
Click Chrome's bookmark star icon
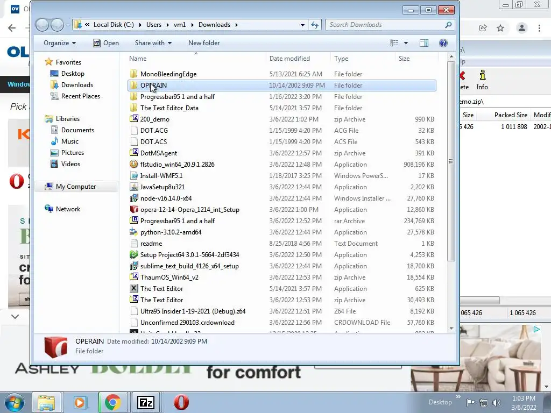point(500,28)
